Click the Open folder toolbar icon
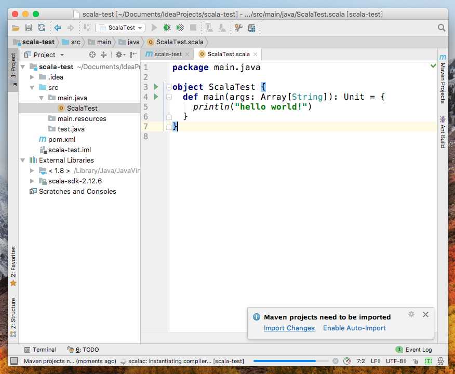 click(16, 28)
